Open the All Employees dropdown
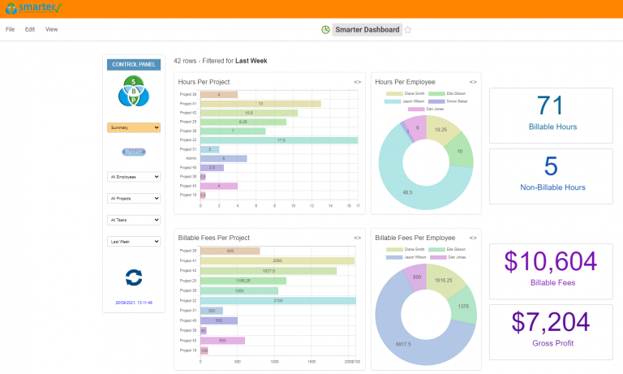623x374 pixels. (x=134, y=176)
